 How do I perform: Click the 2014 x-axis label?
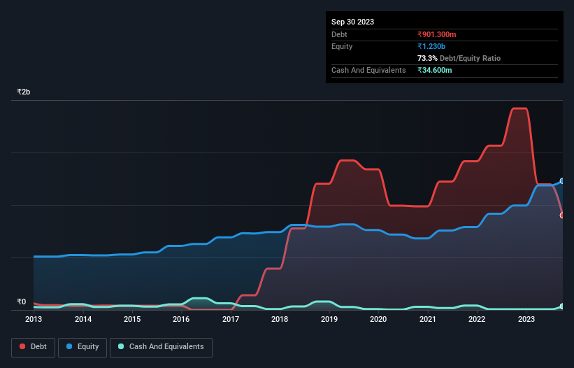pos(83,319)
